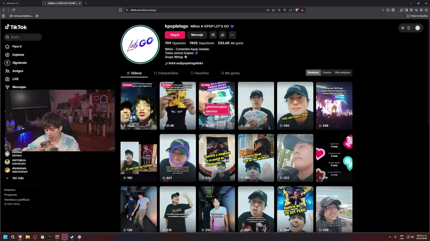Click the translate page icon
430x241 pixels.
click(279, 10)
